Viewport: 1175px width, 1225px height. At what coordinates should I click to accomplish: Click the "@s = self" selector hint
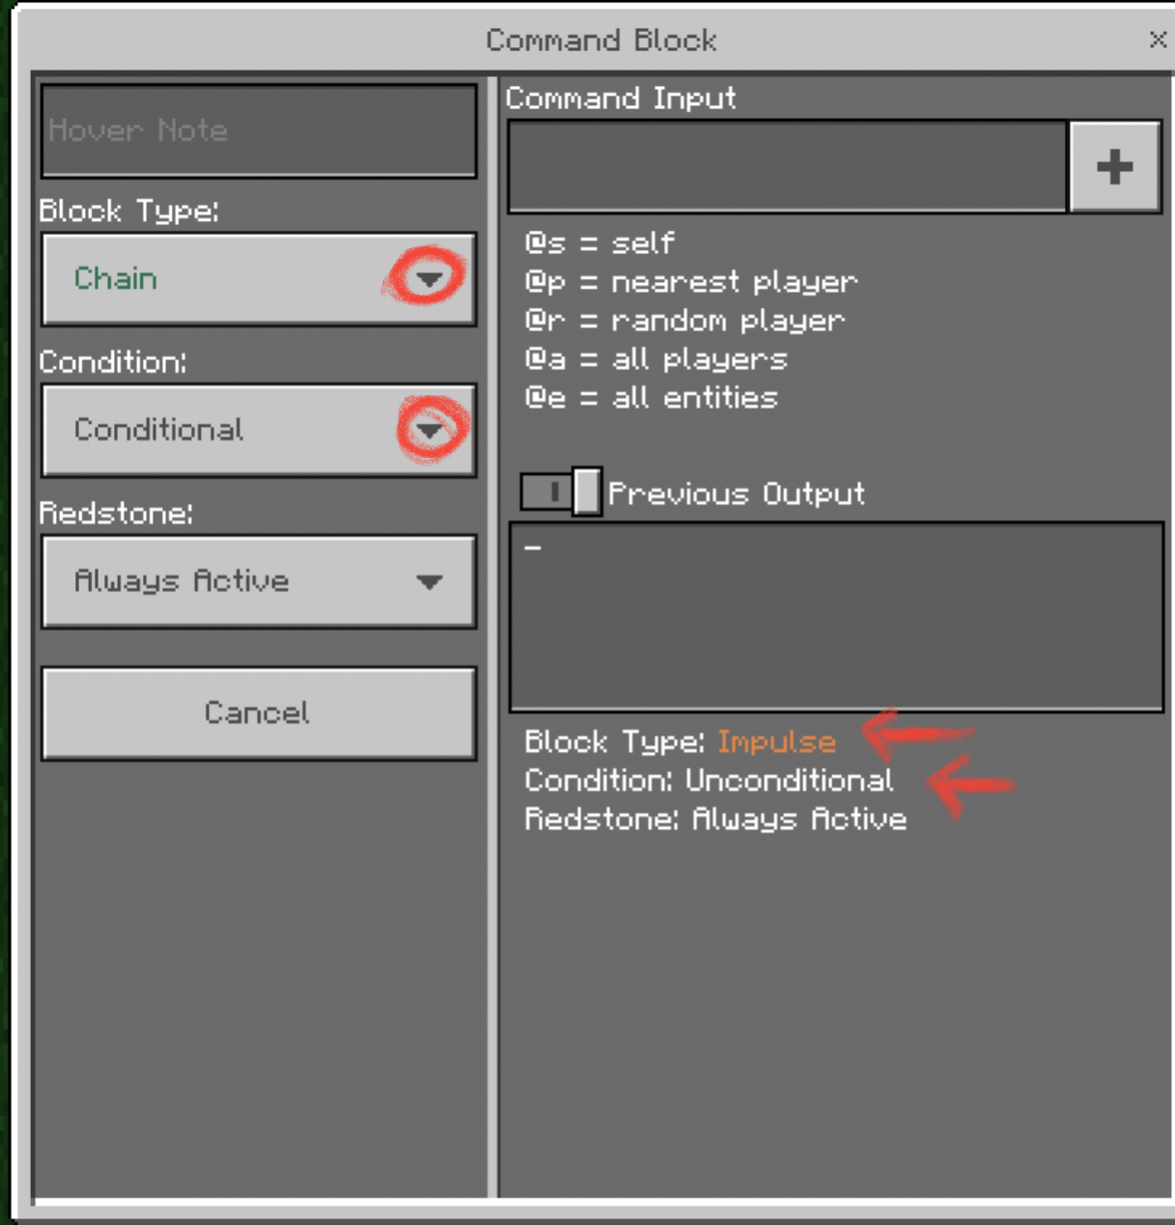click(599, 242)
